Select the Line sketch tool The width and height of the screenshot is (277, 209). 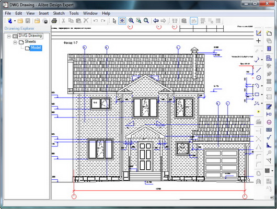259,69
